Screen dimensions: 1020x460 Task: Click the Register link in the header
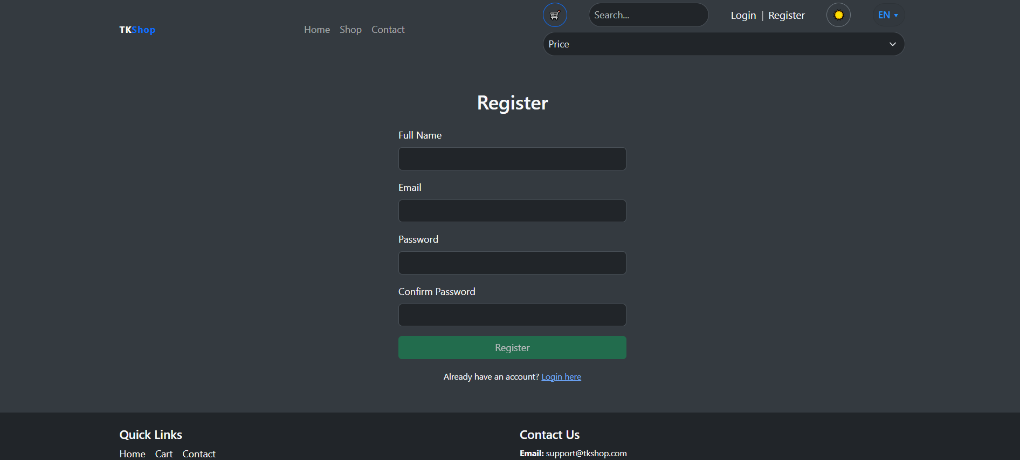pos(786,16)
